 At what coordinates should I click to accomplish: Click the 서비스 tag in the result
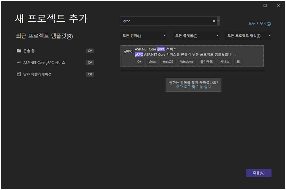[x=225, y=61]
